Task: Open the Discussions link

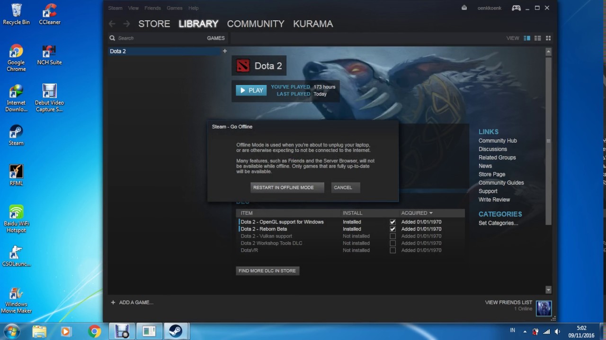Action: pos(493,149)
